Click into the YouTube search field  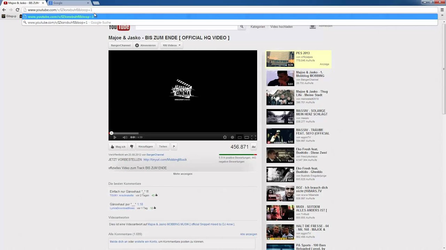pos(186,27)
